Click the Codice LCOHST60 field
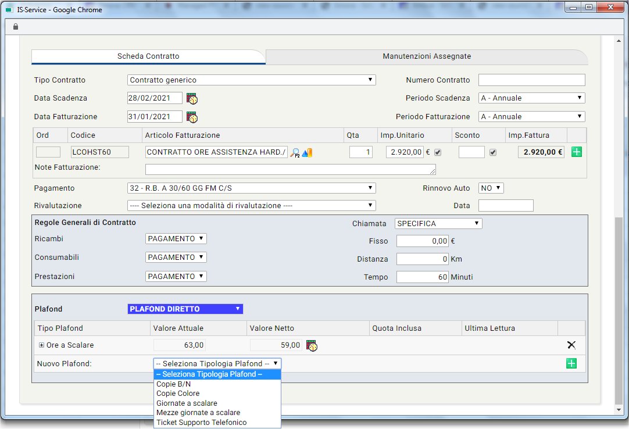 coord(100,152)
